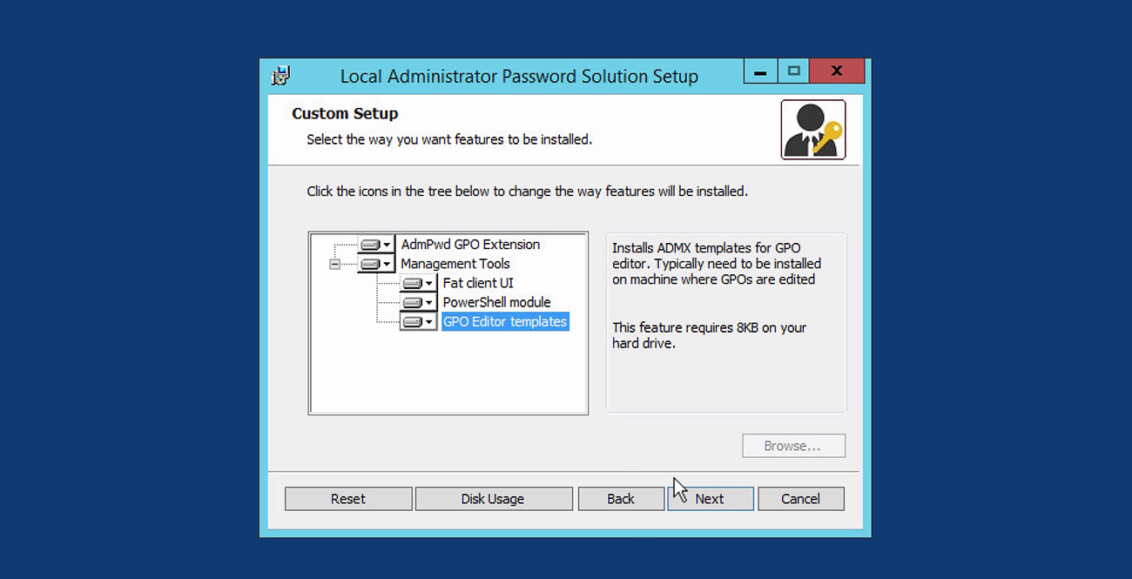Image resolution: width=1132 pixels, height=579 pixels.
Task: Click the installer icon in title bar
Action: [x=280, y=76]
